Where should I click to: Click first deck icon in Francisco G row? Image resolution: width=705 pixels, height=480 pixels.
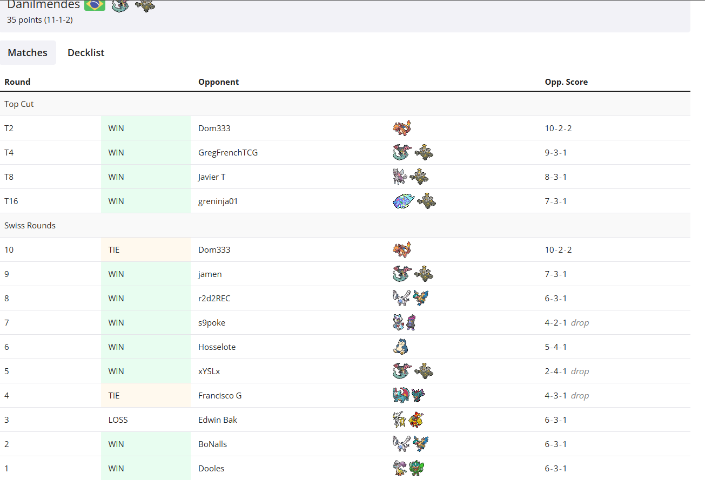[401, 395]
